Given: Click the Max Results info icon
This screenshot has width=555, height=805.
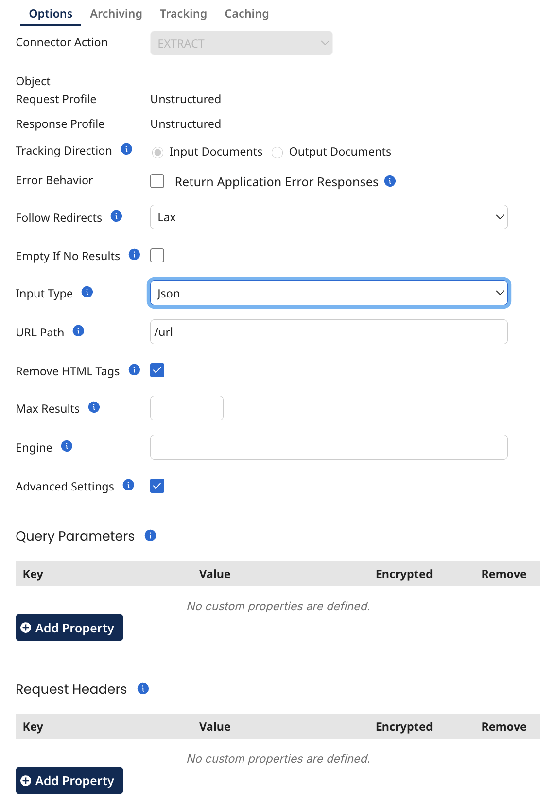Looking at the screenshot, I should click(94, 407).
